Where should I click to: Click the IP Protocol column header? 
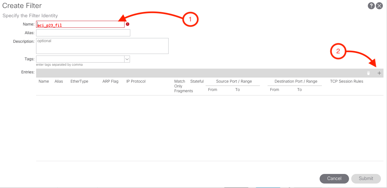click(136, 81)
